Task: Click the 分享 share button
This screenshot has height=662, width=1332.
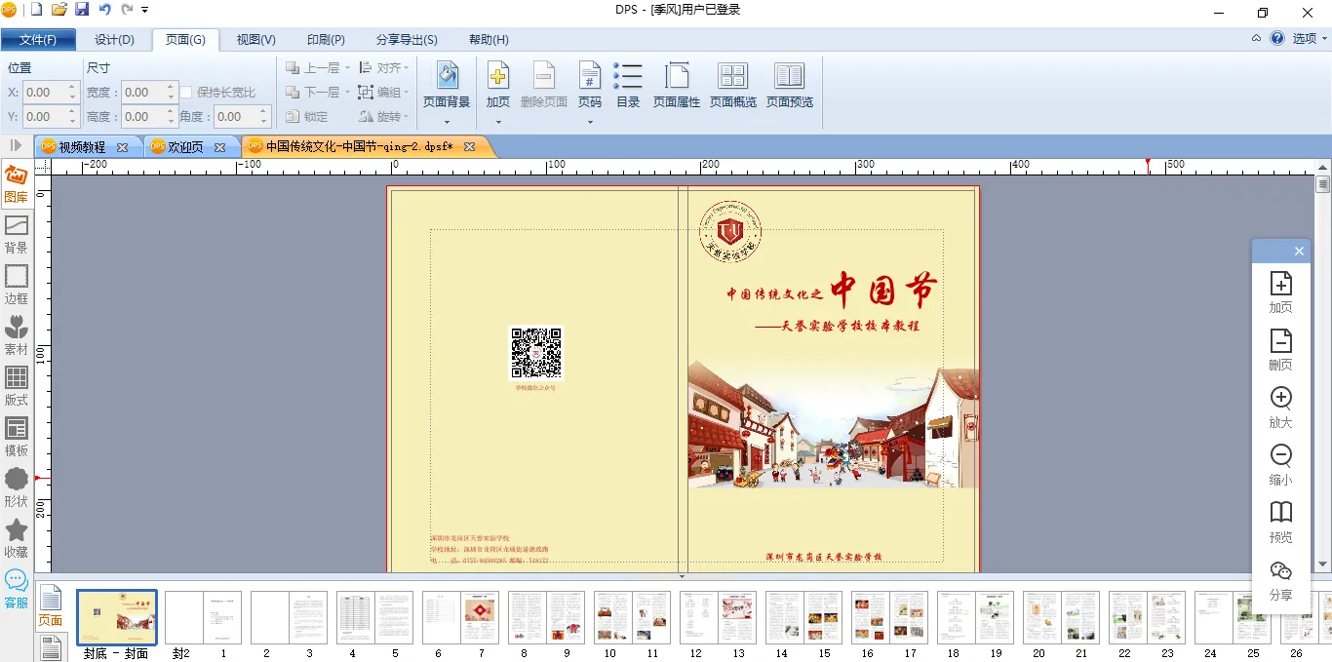Action: coord(1280,580)
